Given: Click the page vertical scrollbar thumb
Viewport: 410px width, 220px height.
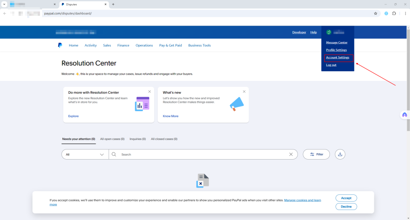Looking at the screenshot, I should (408, 80).
